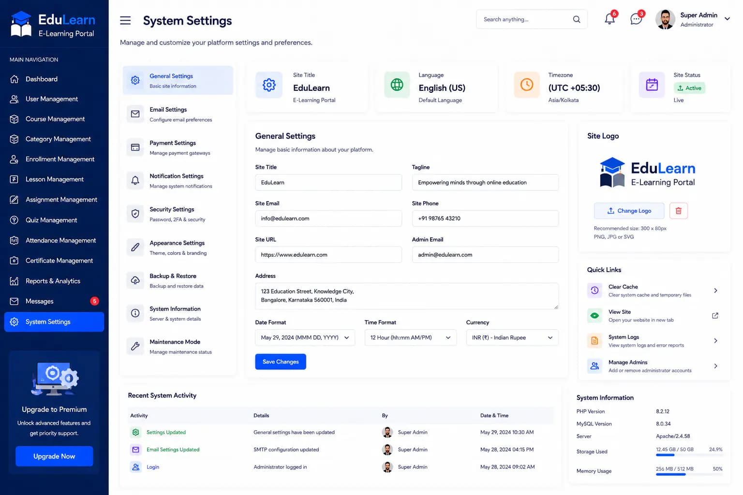Open Category Management in sidebar
The image size is (743, 495).
[54, 139]
